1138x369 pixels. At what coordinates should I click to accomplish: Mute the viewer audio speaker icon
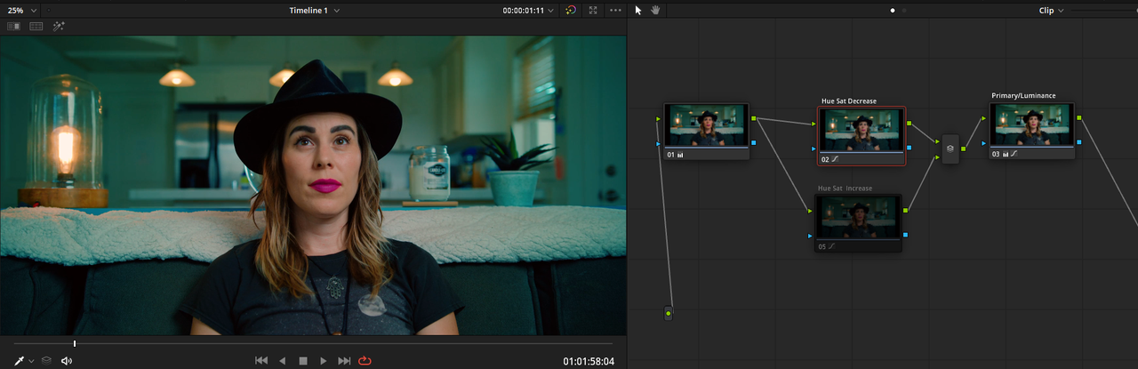[x=66, y=360]
